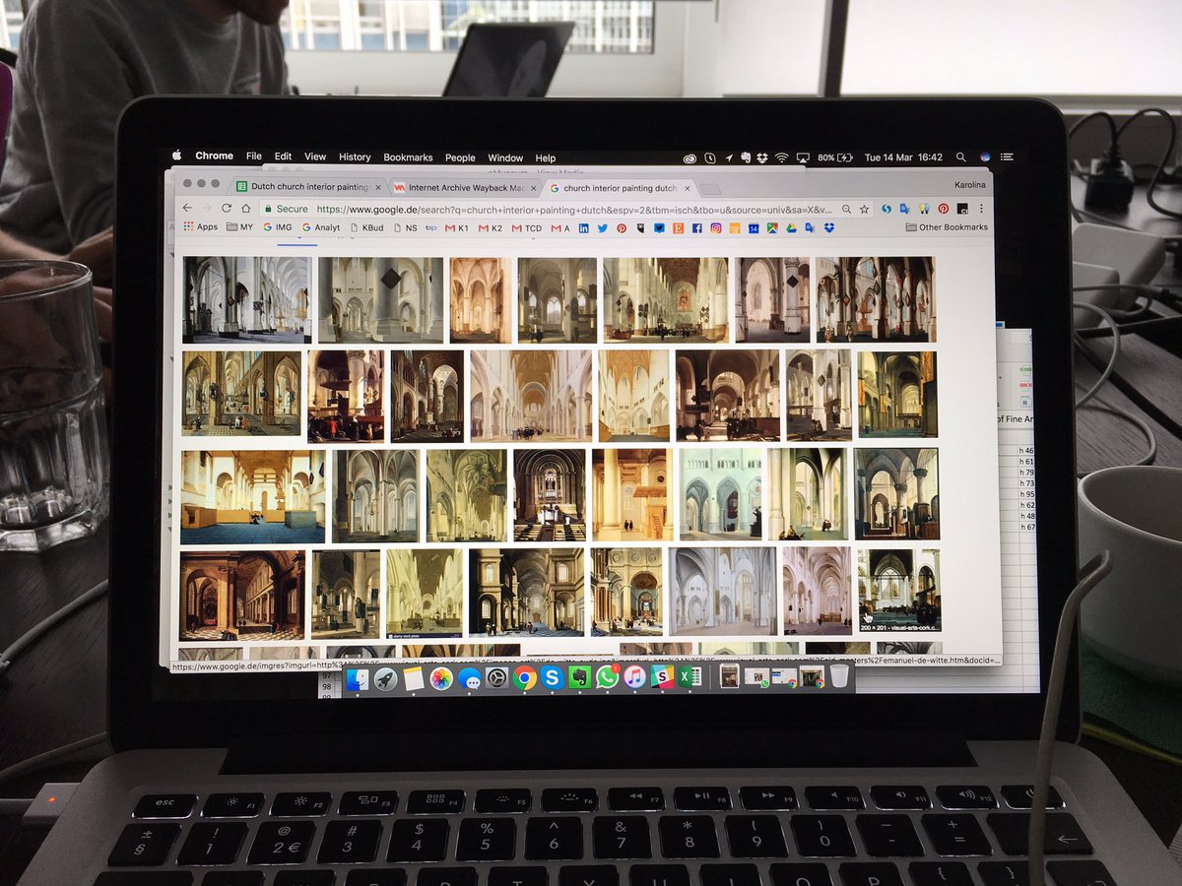Image resolution: width=1182 pixels, height=886 pixels.
Task: Open the Other Bookmarks folder
Action: tap(946, 227)
